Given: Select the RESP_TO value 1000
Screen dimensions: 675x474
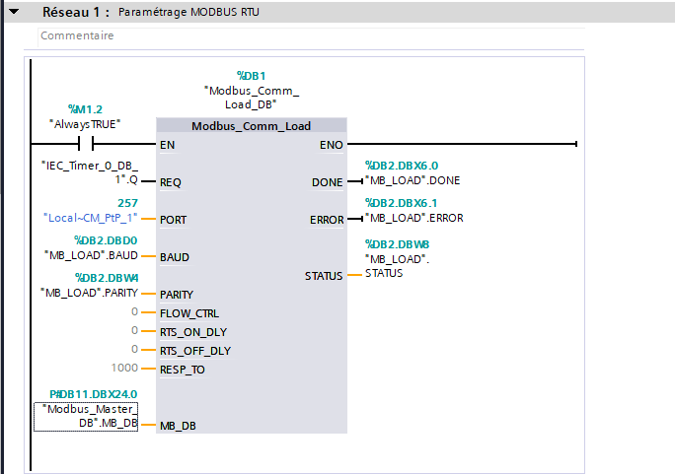Looking at the screenshot, I should 124,369.
